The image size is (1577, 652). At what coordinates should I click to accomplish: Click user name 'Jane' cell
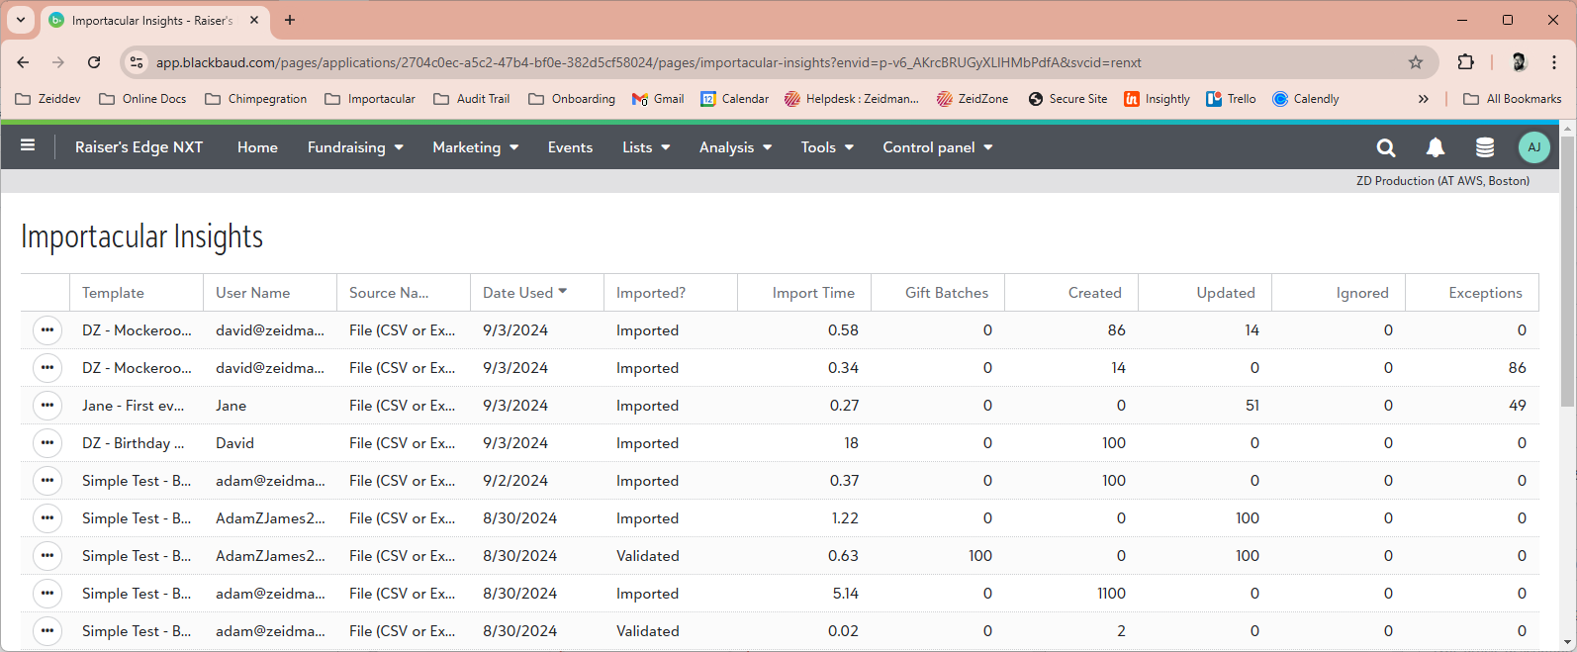(231, 406)
